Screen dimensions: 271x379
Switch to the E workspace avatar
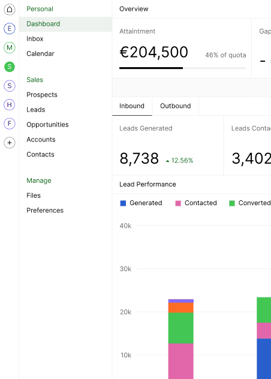click(x=10, y=29)
